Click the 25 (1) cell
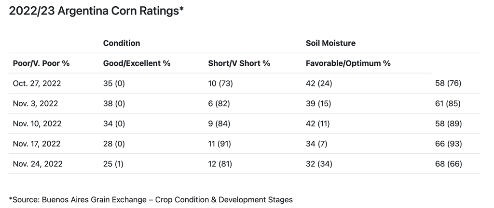The height and width of the screenshot is (208, 494). coord(113,164)
